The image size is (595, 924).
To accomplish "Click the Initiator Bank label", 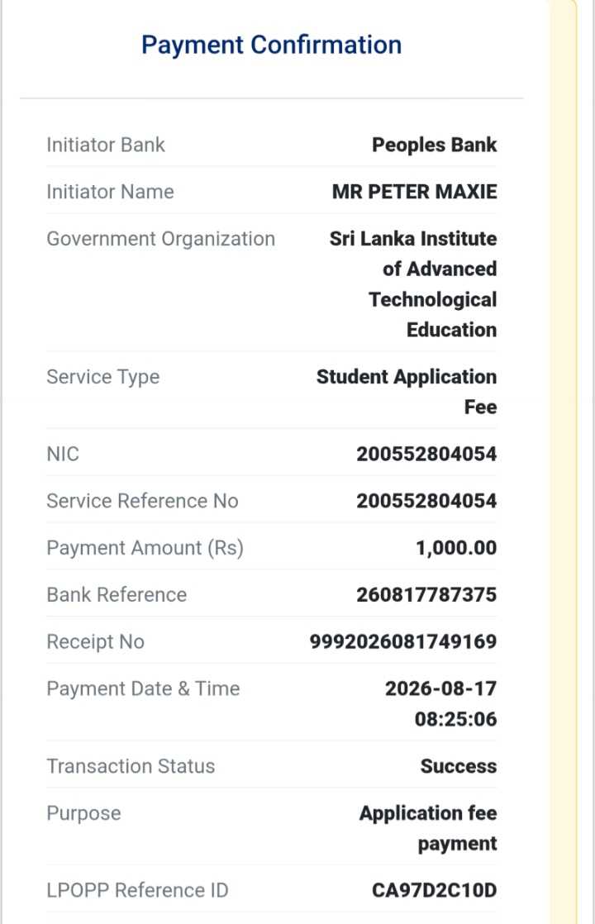I will pos(106,145).
